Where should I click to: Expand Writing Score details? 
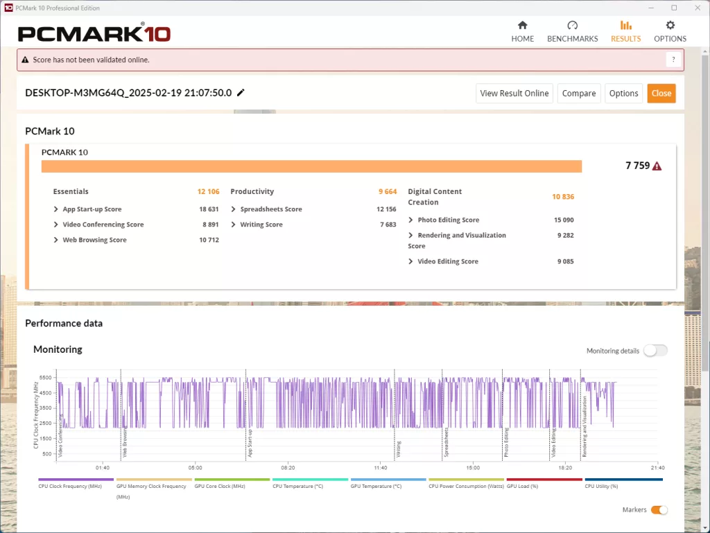coord(233,225)
